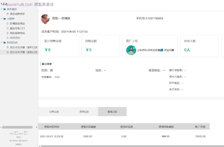The width and height of the screenshot is (224, 147).
Task: Click the date cell 2021-03-21 12:23:32
Action: tap(52, 136)
